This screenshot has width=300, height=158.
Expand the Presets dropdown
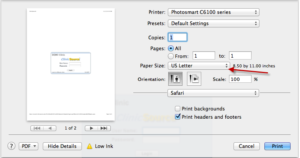(213, 24)
